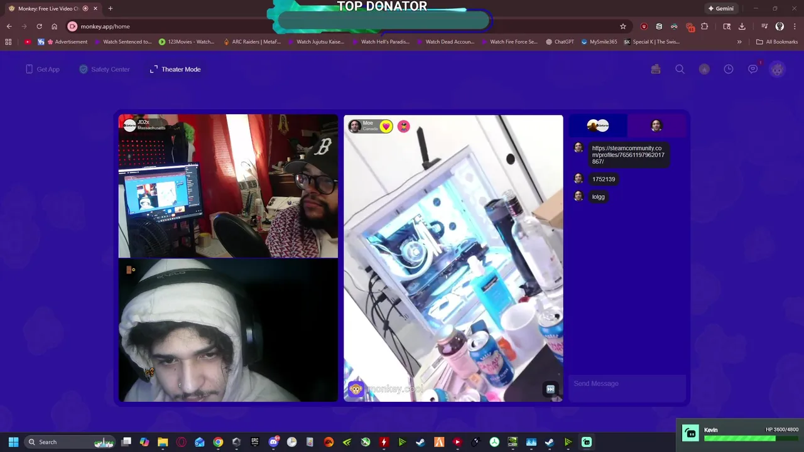Open File Explorer from the taskbar
Viewport: 804px width, 452px height.
pos(163,442)
